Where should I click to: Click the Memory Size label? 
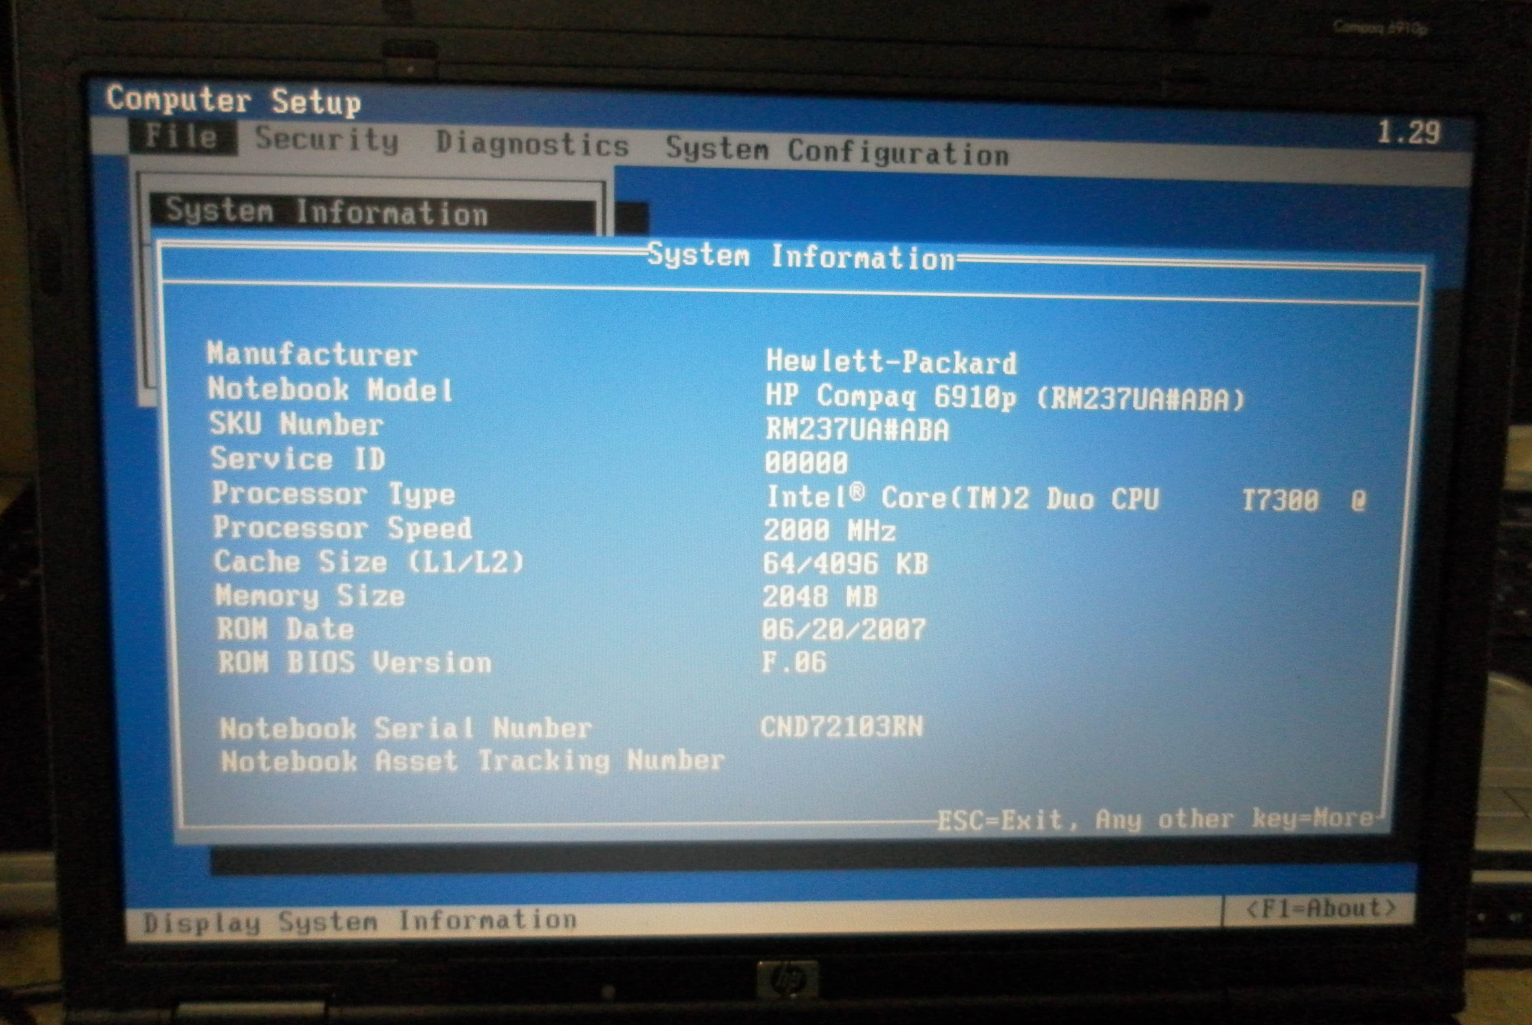tap(311, 595)
